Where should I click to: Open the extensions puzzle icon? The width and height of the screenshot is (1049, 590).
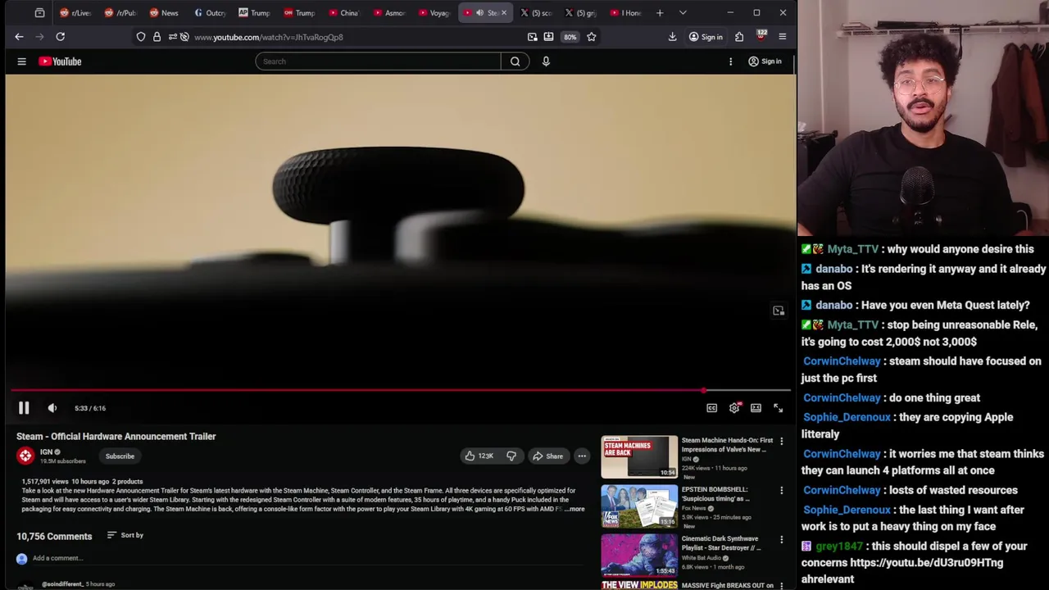[x=739, y=37]
